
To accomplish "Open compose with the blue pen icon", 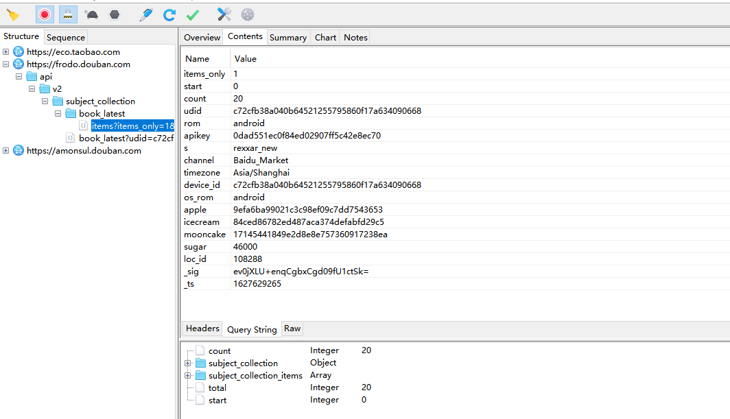I will pyautogui.click(x=145, y=14).
